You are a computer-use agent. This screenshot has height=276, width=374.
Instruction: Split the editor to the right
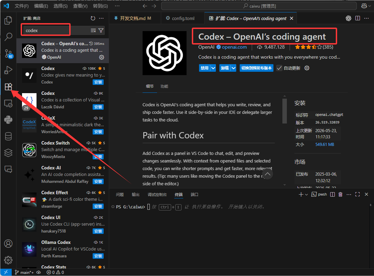click(x=357, y=18)
